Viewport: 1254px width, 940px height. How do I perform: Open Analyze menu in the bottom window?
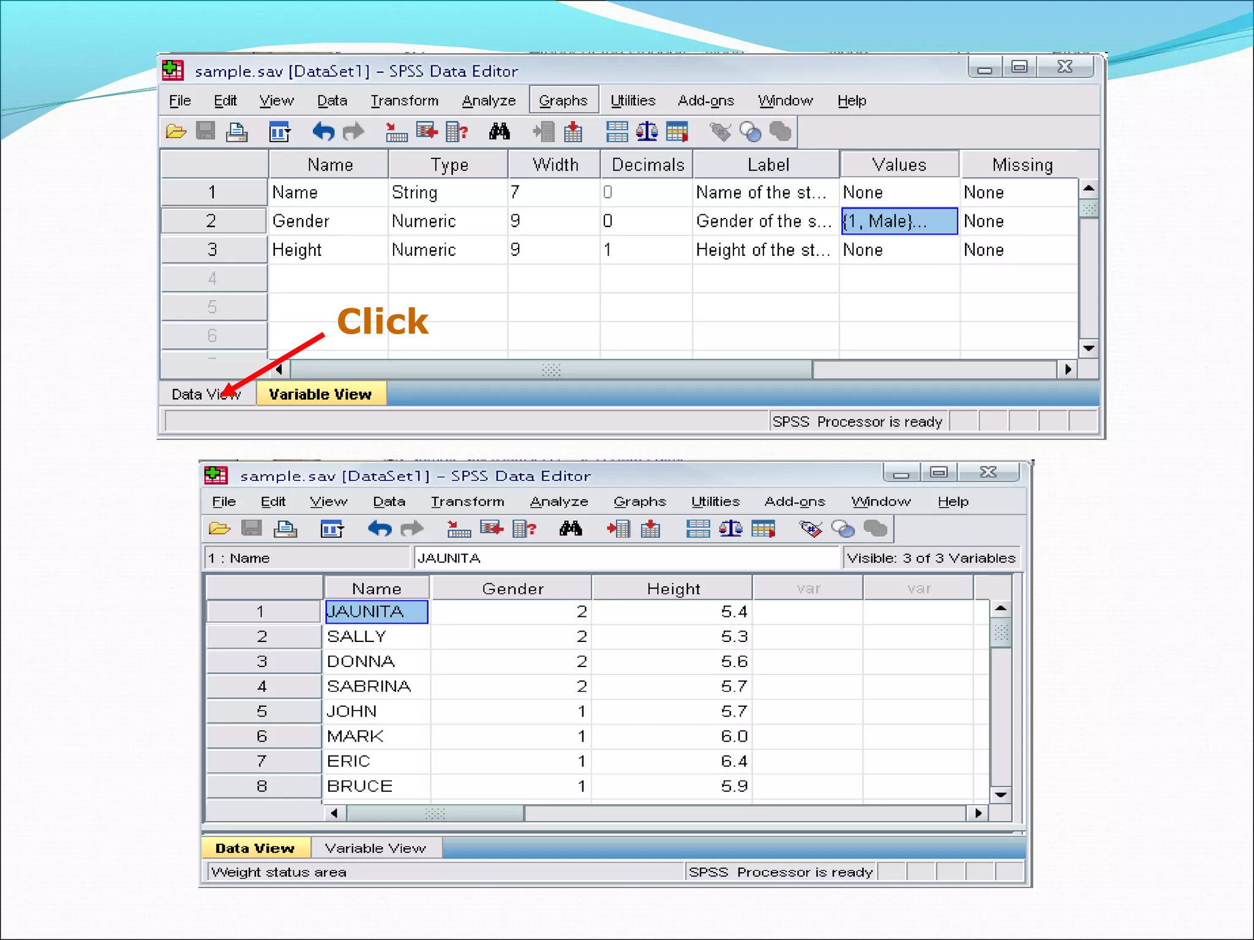point(558,502)
